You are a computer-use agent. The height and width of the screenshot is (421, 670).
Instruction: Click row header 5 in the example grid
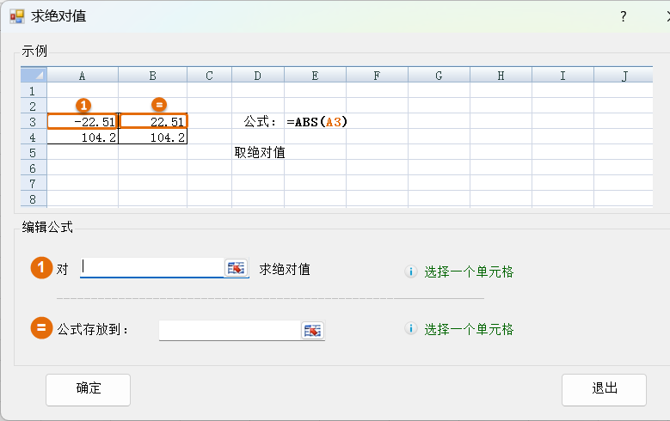point(33,153)
